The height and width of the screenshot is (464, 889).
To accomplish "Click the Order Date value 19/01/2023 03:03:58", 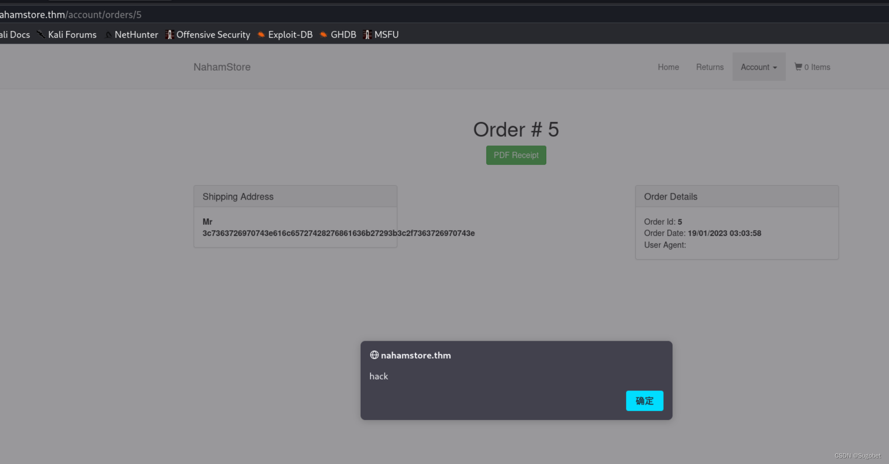I will point(724,233).
